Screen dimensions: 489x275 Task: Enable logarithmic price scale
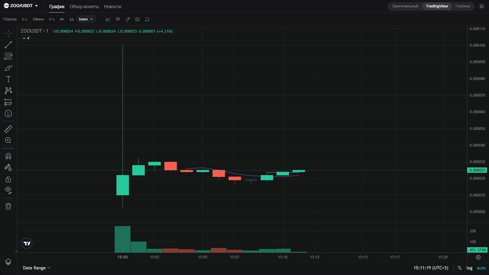tap(469, 268)
